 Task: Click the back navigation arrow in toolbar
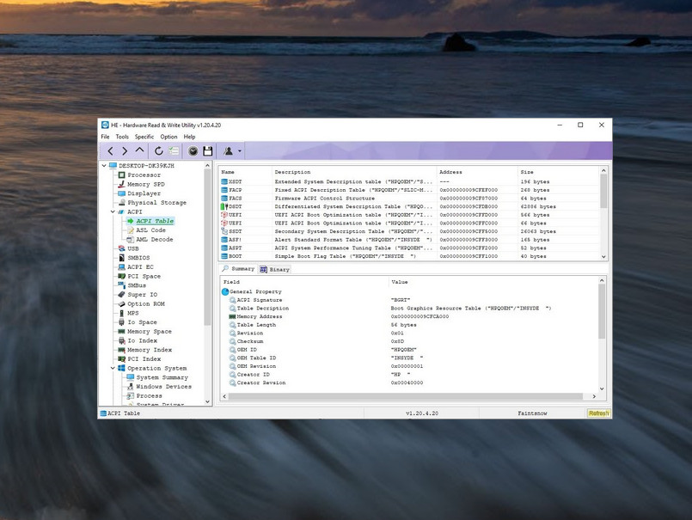(110, 151)
